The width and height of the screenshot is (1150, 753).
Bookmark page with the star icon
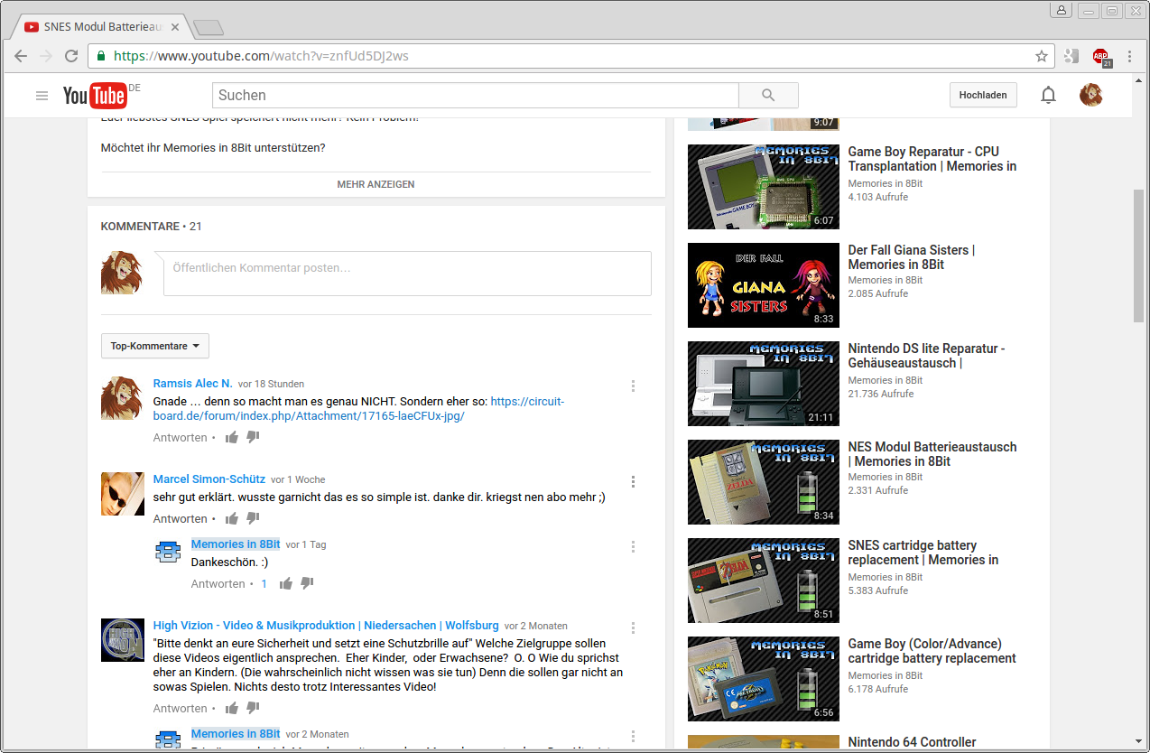(x=1042, y=56)
